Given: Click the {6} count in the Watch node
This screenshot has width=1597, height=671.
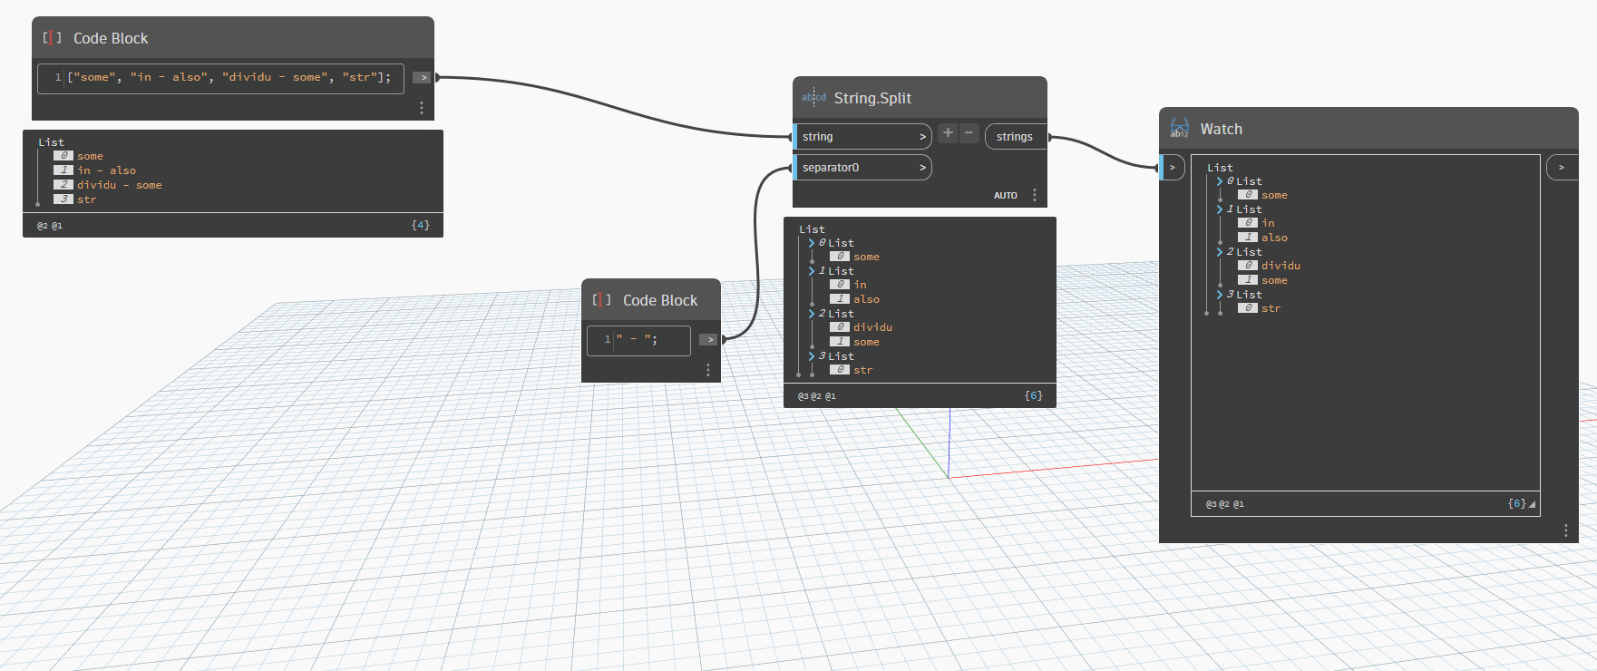Looking at the screenshot, I should [x=1517, y=503].
